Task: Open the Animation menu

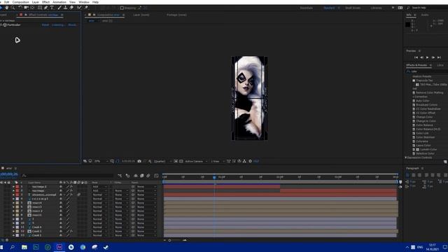Action: (x=59, y=2)
